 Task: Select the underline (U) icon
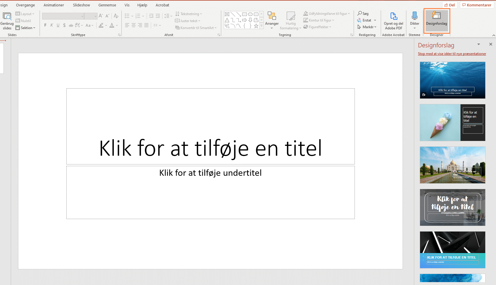pos(58,25)
